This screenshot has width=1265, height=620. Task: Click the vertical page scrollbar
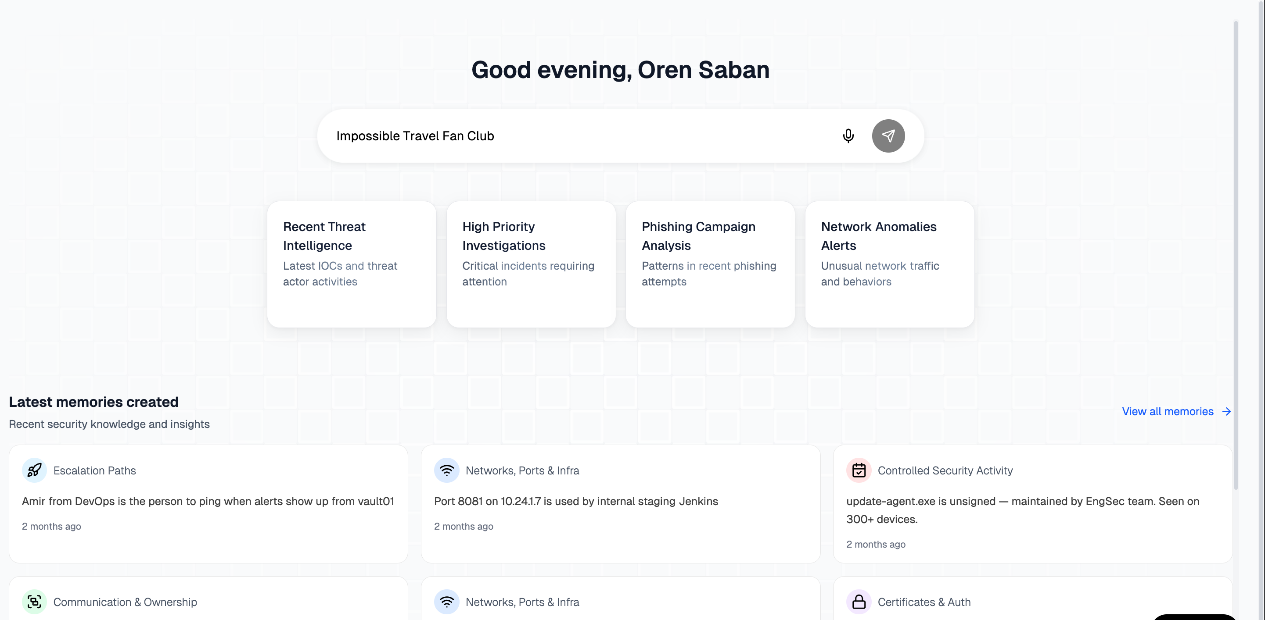1236,255
